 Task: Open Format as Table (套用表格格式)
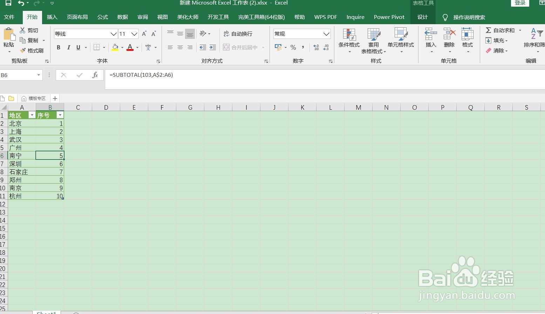click(374, 41)
